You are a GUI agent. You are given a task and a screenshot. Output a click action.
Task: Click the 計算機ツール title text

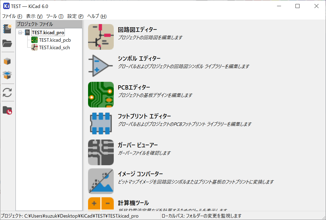point(133,203)
